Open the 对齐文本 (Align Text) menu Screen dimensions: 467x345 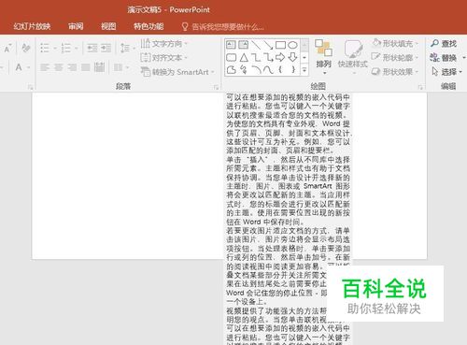click(164, 58)
